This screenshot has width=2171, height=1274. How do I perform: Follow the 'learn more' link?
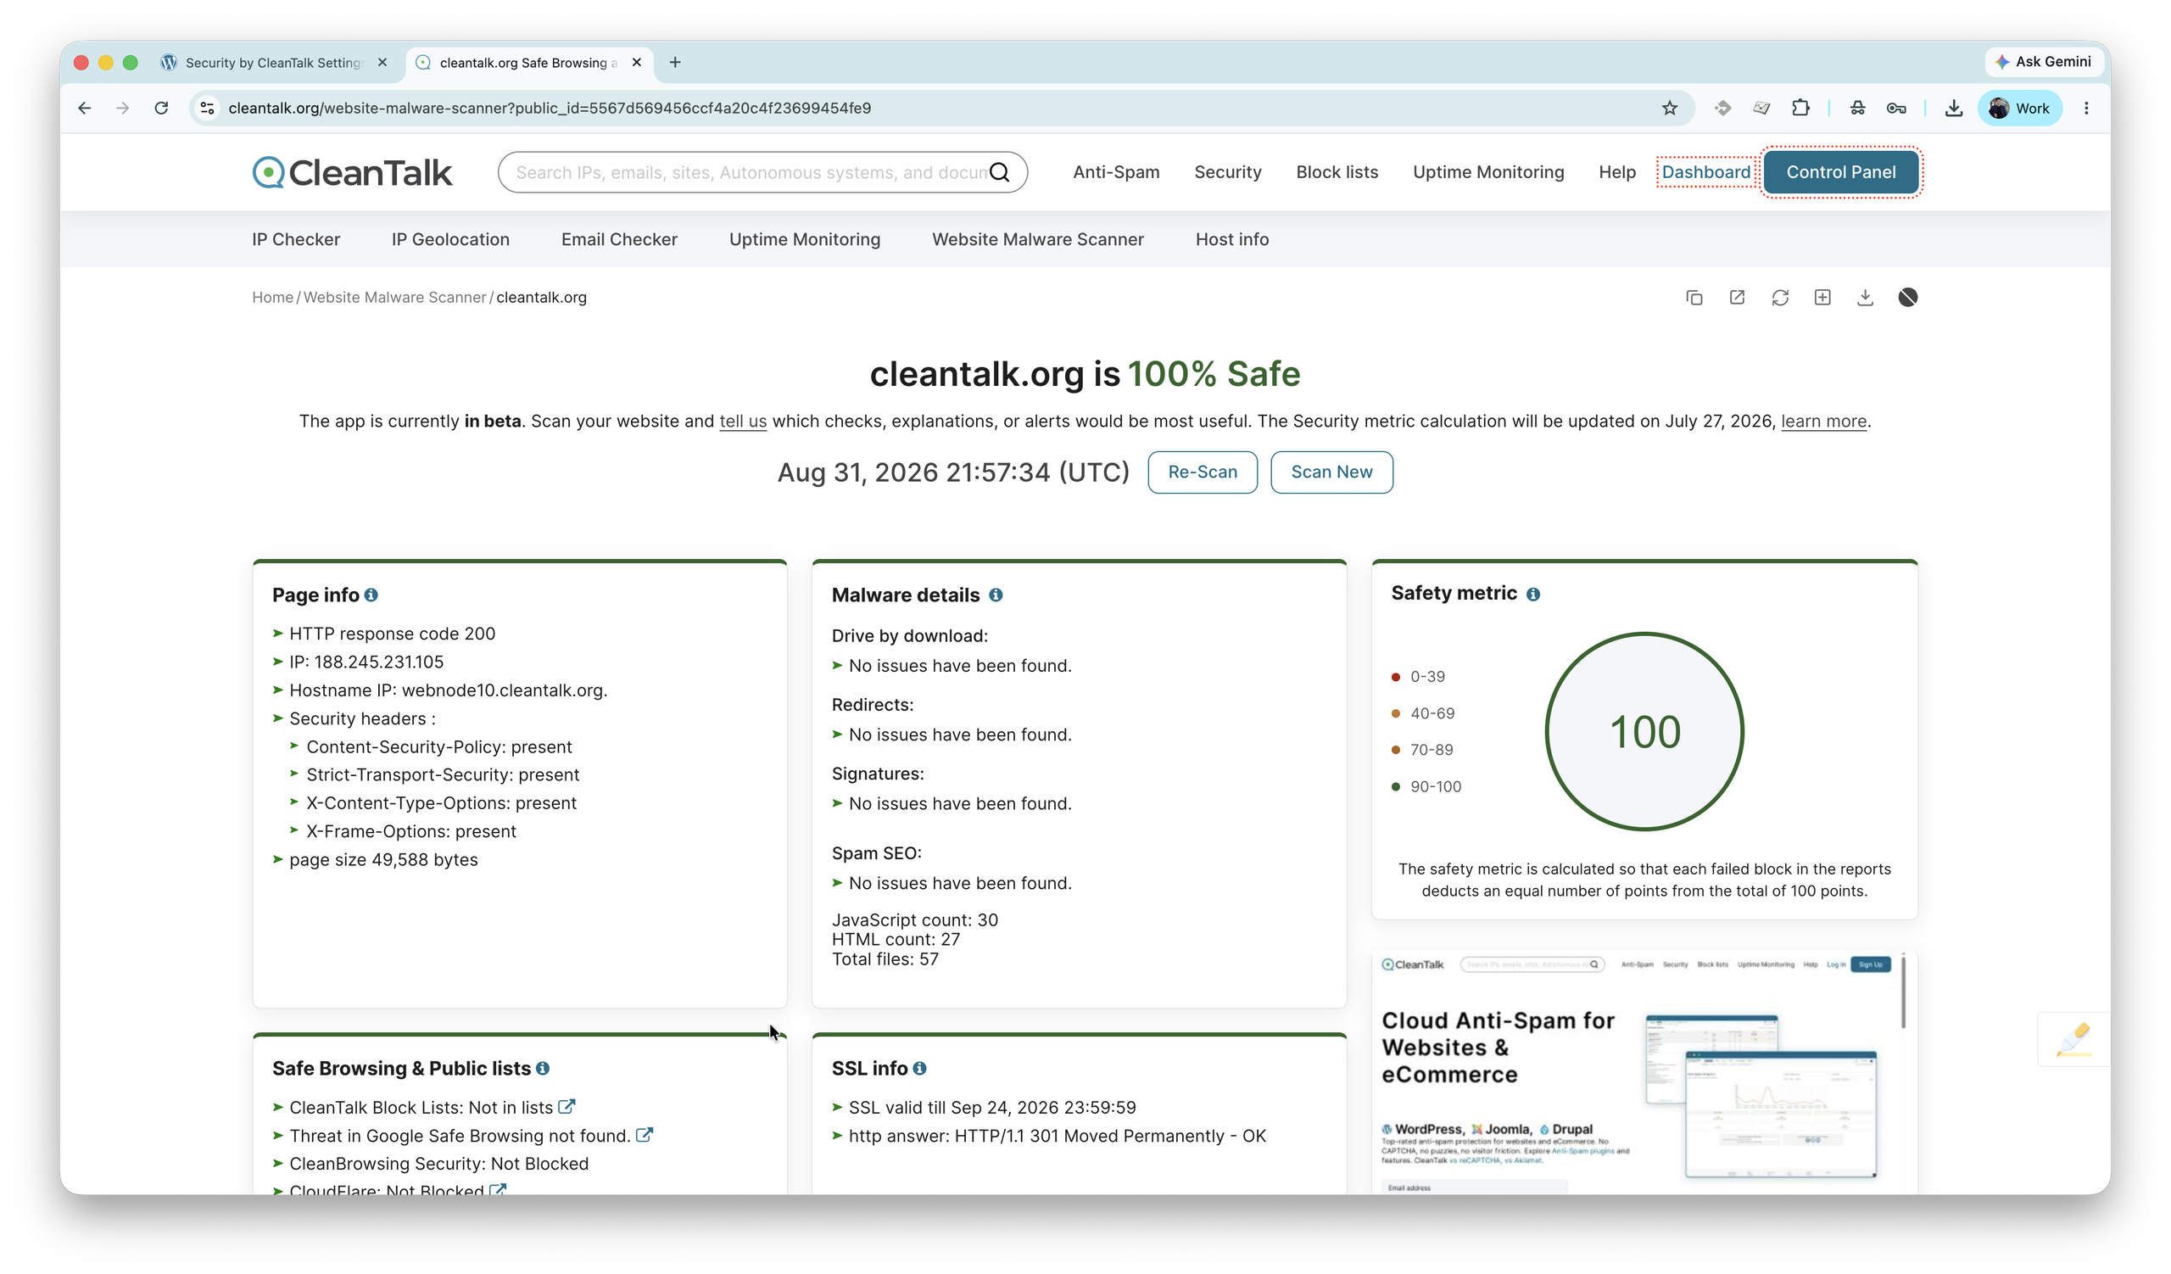[1823, 422]
